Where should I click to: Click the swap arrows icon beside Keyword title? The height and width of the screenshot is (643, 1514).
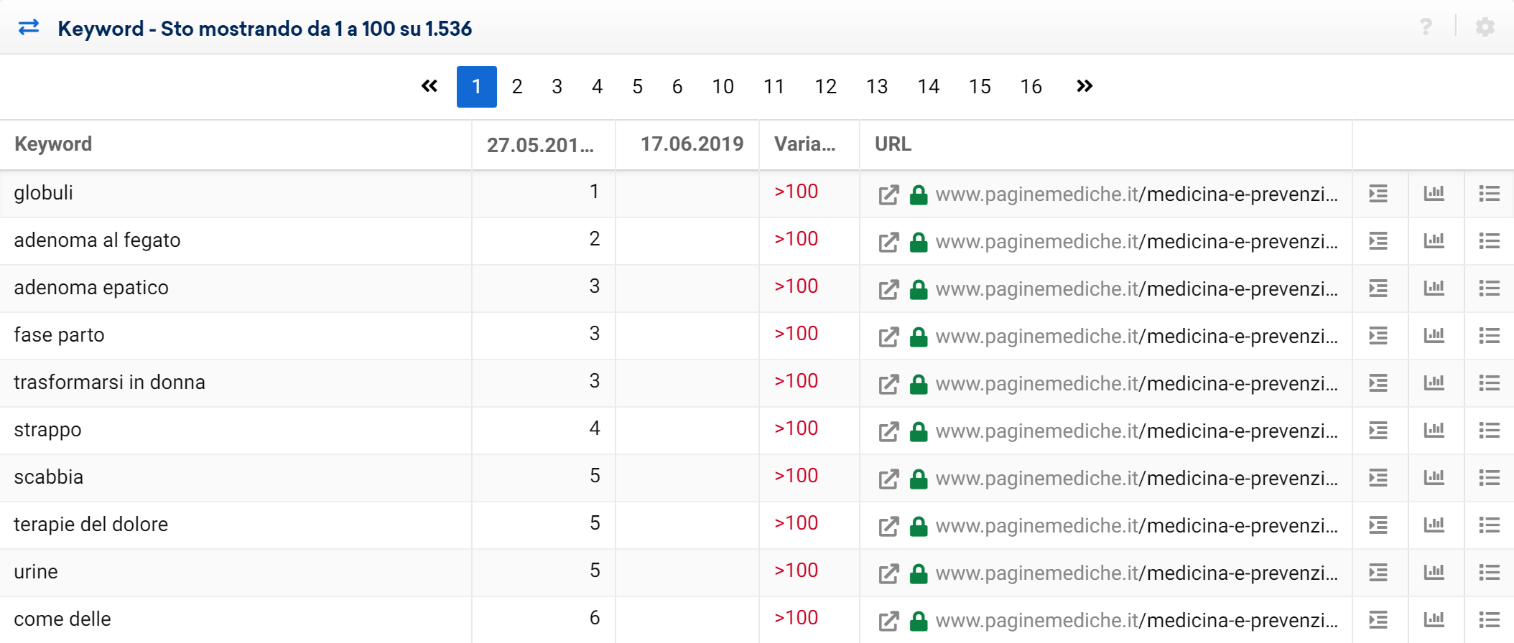[29, 28]
